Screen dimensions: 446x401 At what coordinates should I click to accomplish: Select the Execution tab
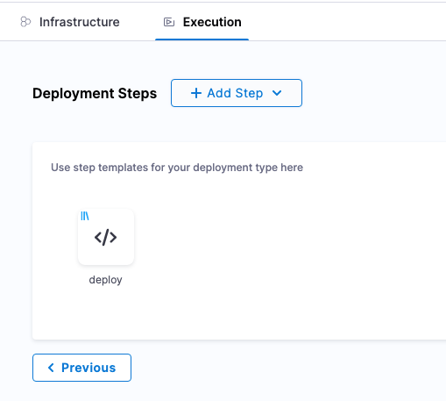pos(202,22)
